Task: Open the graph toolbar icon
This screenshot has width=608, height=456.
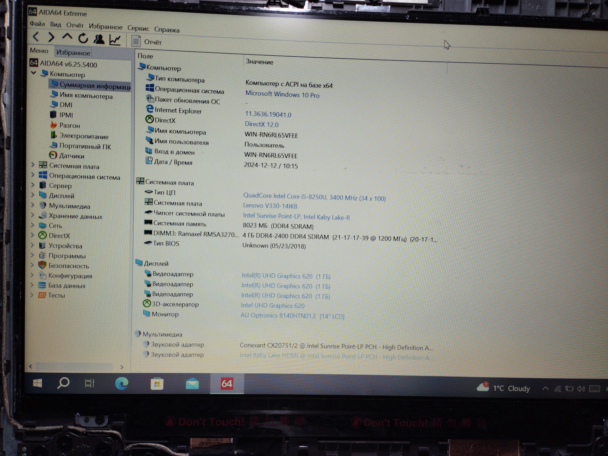Action: click(x=115, y=40)
